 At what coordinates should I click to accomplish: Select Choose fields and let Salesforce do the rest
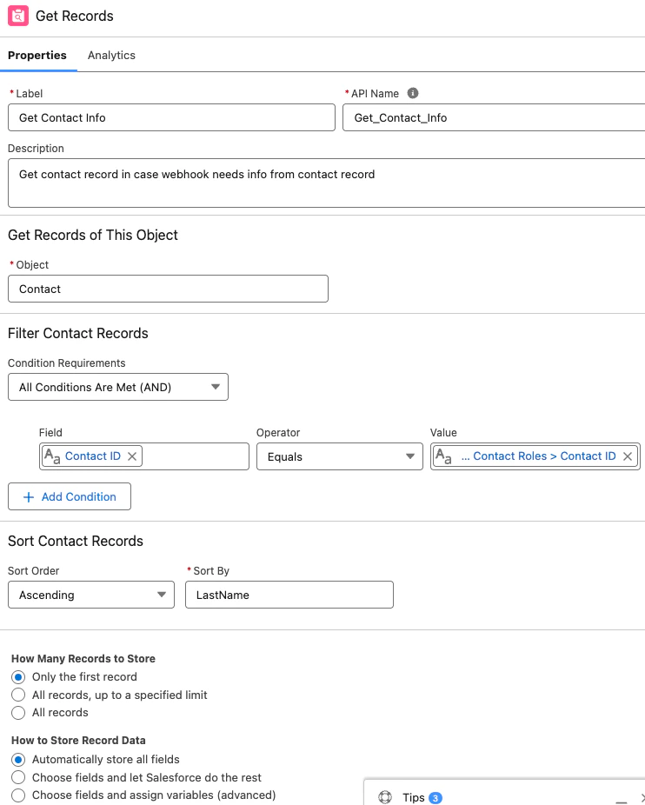18,777
